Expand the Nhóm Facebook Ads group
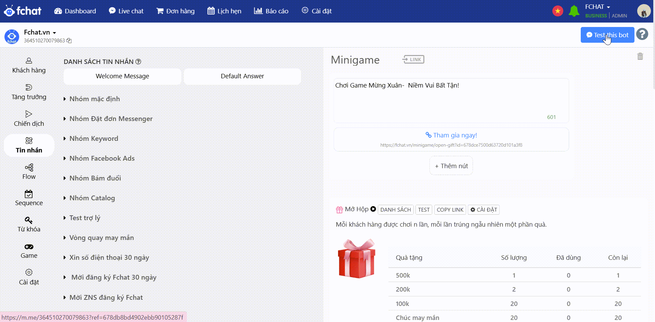 [102, 158]
